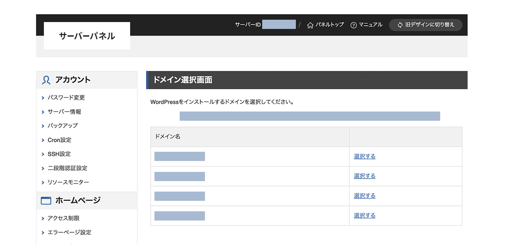Switch to old design with 旧デザインに切り替え
505x244 pixels.
coord(425,25)
